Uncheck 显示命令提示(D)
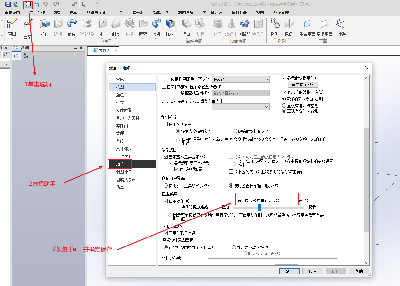 tap(284, 78)
